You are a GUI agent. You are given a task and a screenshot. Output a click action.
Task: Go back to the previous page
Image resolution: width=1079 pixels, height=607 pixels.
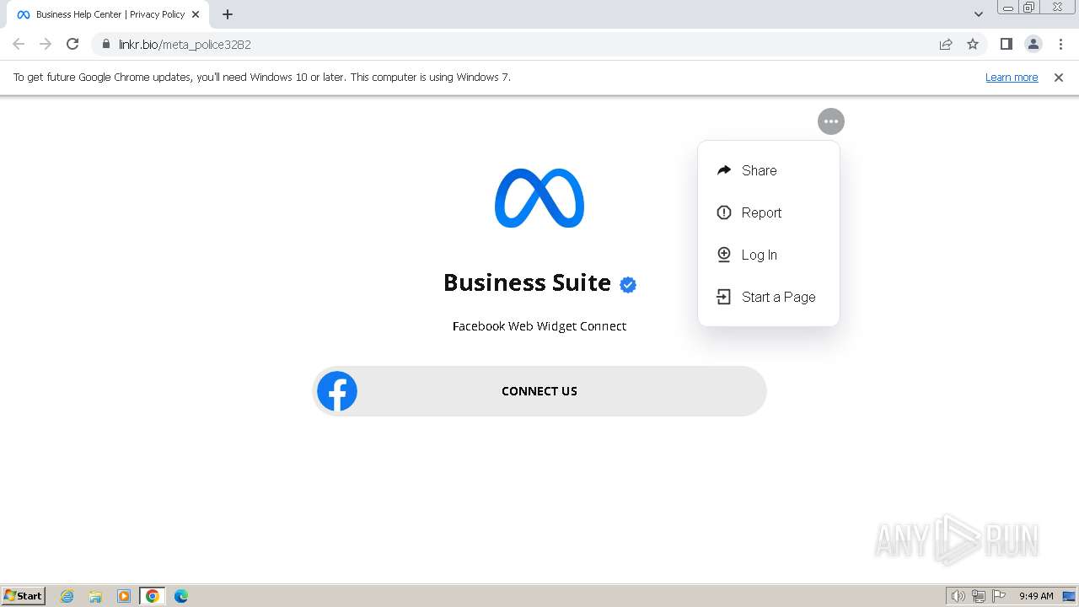[x=19, y=44]
